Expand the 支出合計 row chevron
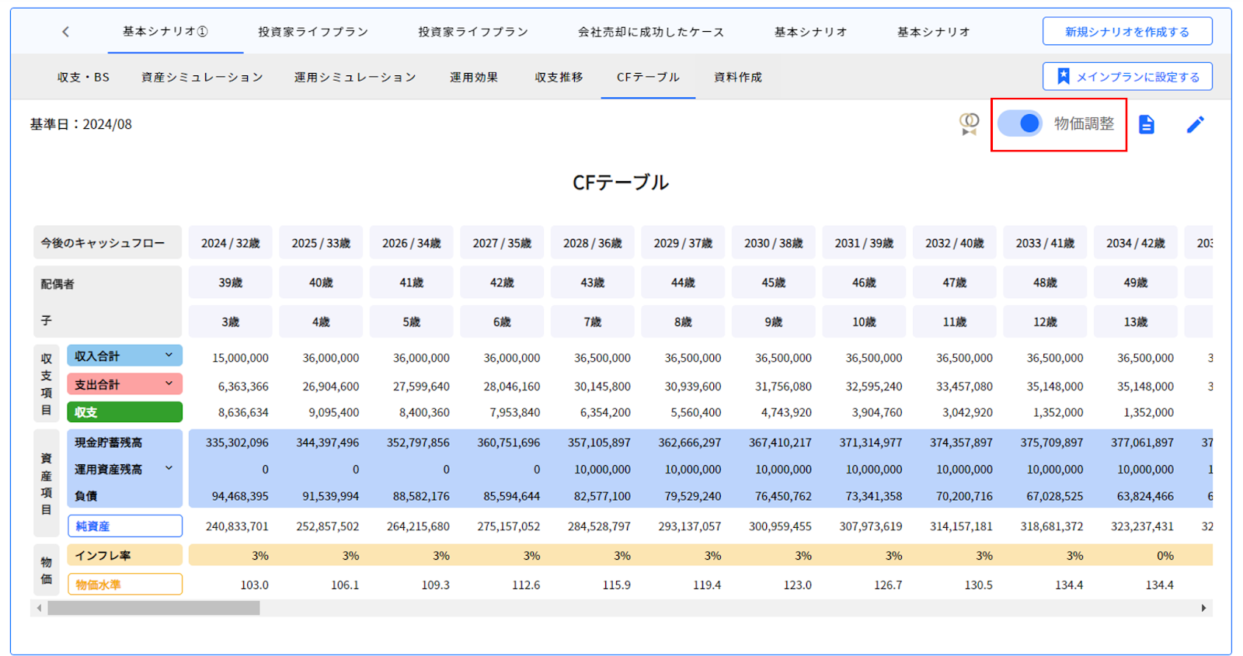 pyautogui.click(x=169, y=384)
